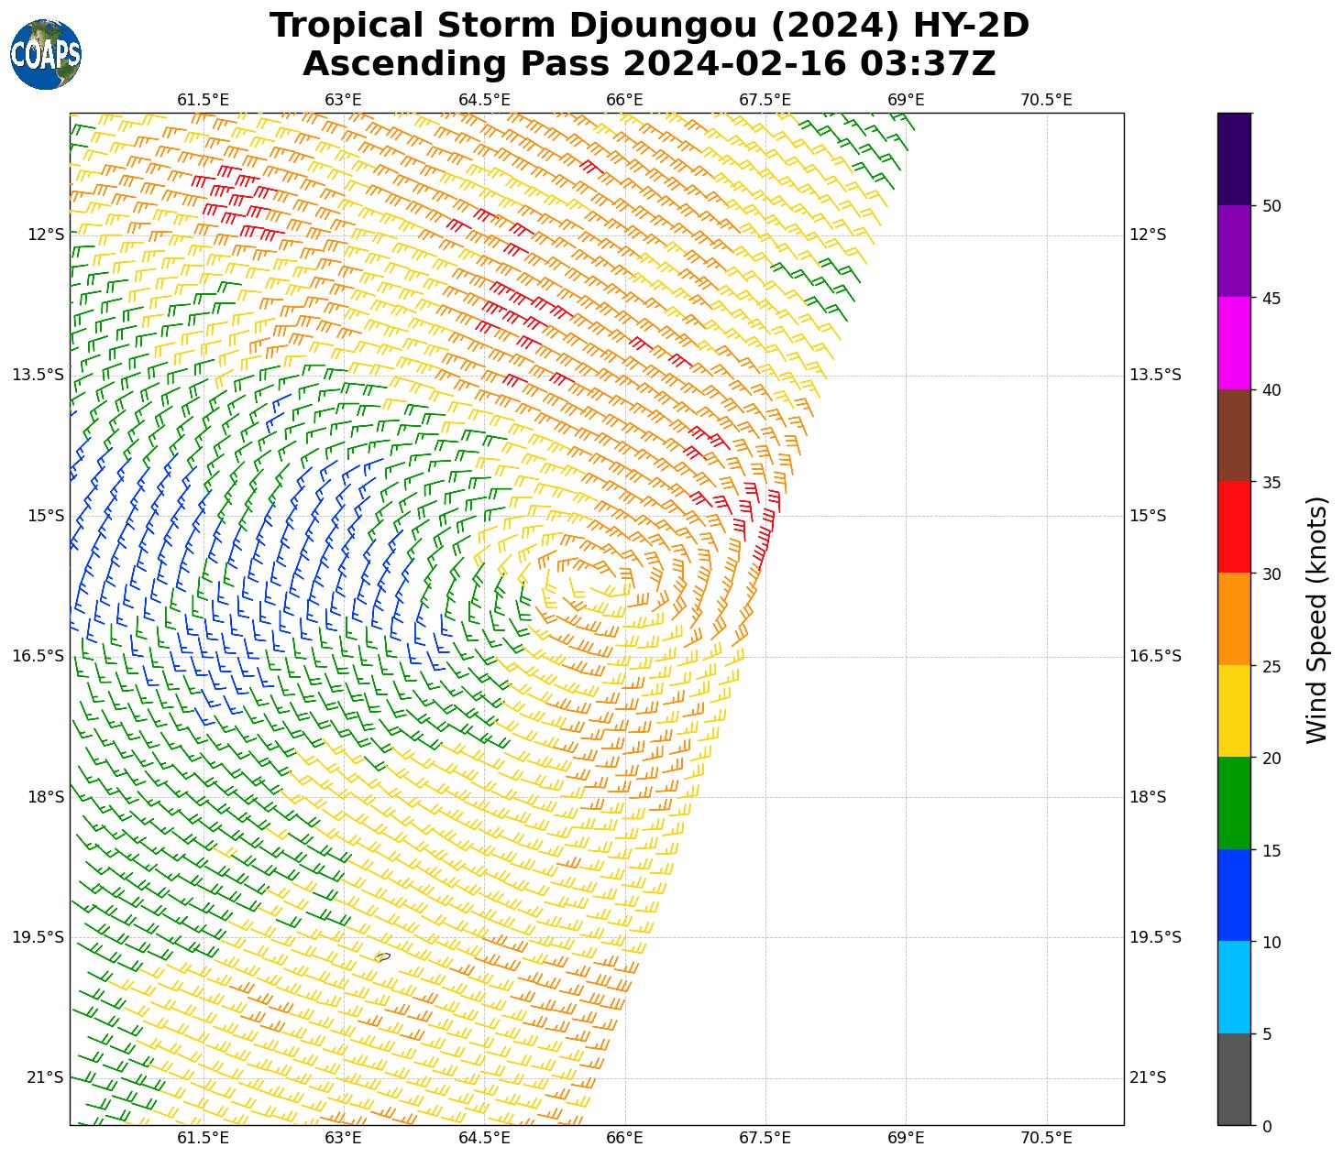Select the green 15-20 knot color band
Viewport: 1343px width, 1158px height.
(x=1234, y=803)
